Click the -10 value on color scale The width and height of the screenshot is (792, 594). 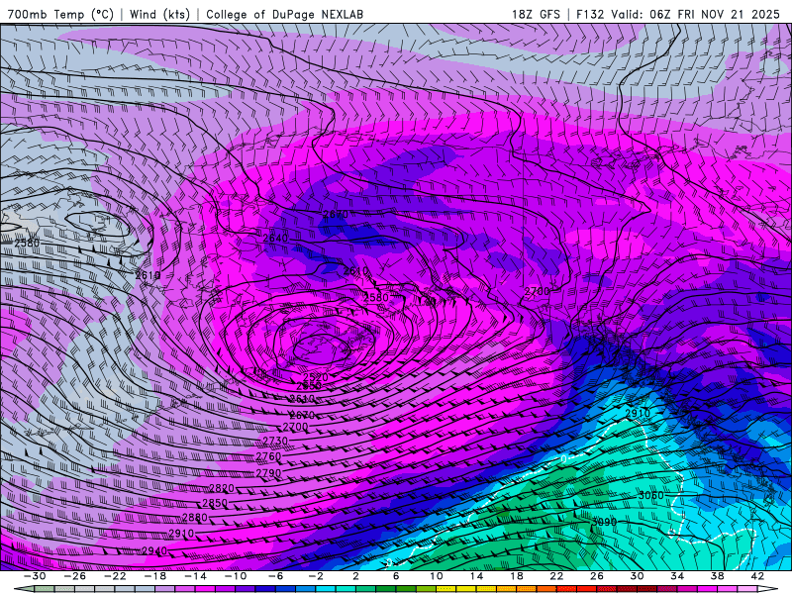235,576
